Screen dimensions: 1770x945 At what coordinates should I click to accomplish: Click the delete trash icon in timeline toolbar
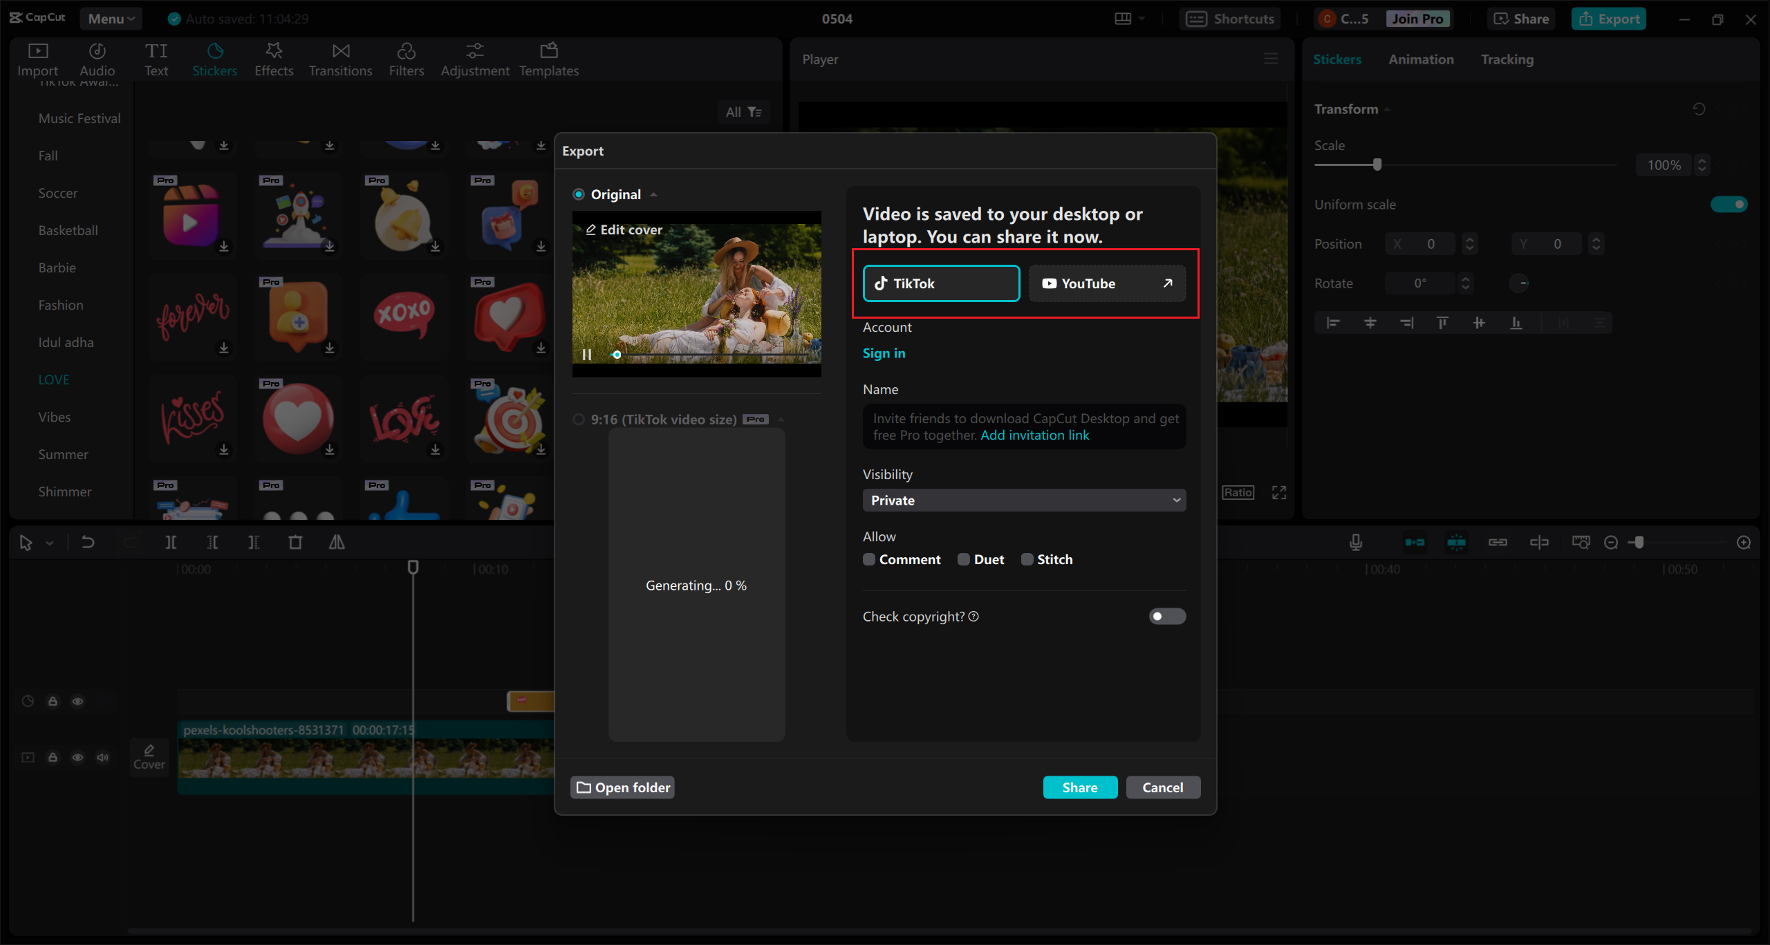coord(295,543)
